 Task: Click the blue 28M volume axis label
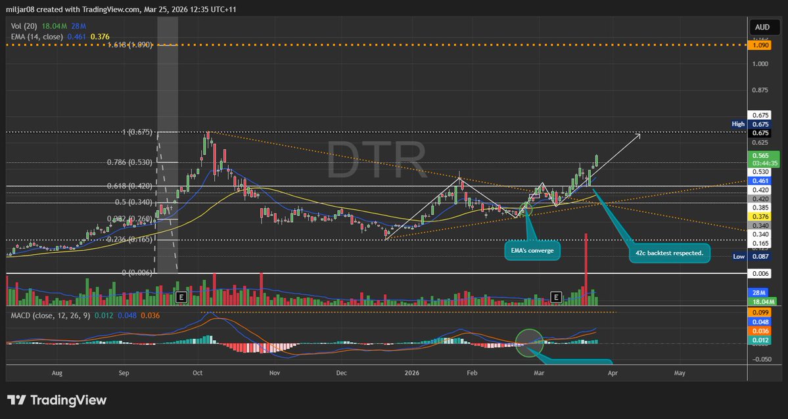[x=758, y=293]
